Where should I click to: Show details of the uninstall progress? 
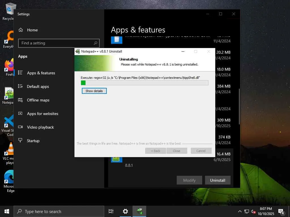coord(94,91)
